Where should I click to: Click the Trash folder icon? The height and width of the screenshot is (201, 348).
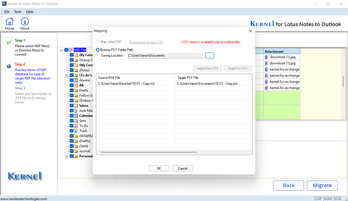click(x=76, y=131)
